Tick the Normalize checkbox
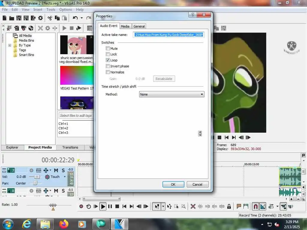Screen dimensions: 307x230 coord(108,72)
